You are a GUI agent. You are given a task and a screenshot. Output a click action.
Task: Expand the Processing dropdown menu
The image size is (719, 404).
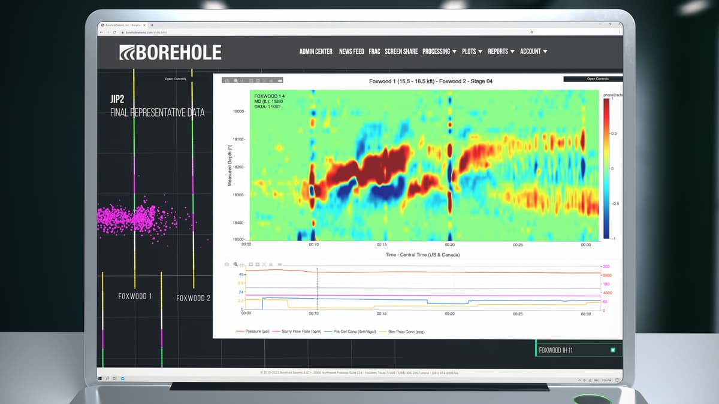439,51
